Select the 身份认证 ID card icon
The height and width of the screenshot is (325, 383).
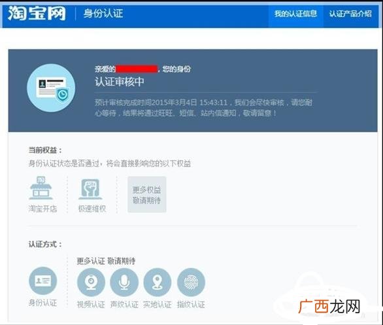pyautogui.click(x=42, y=281)
